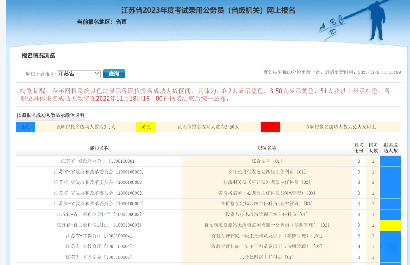Click the 招考人数 column header

point(373,148)
